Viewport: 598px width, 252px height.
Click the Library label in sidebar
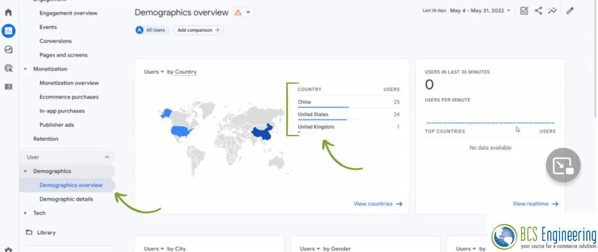[46, 232]
